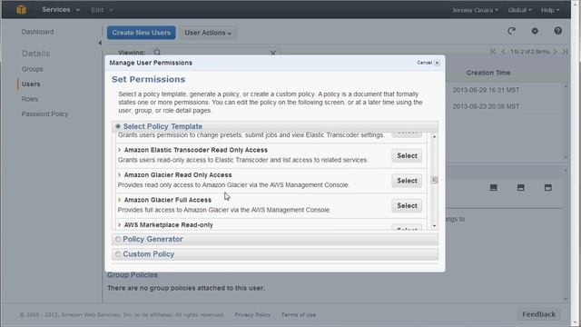The height and width of the screenshot is (327, 581).
Task: Click the Creation Time column header
Action: (488, 73)
